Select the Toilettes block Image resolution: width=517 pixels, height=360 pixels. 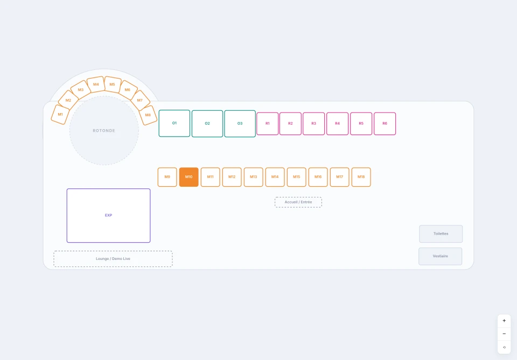(x=441, y=234)
